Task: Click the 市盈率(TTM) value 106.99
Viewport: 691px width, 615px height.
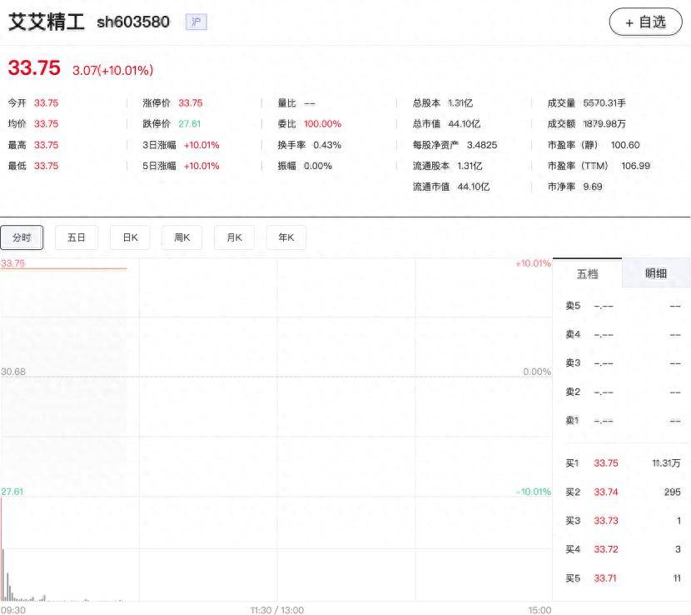Action: pyautogui.click(x=635, y=166)
